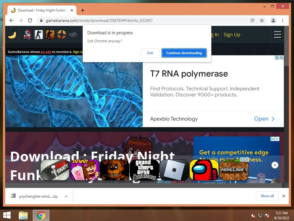Dismiss the game icons banner with round X
Image resolution: width=294 pixels, height=221 pixels.
pyautogui.click(x=275, y=165)
